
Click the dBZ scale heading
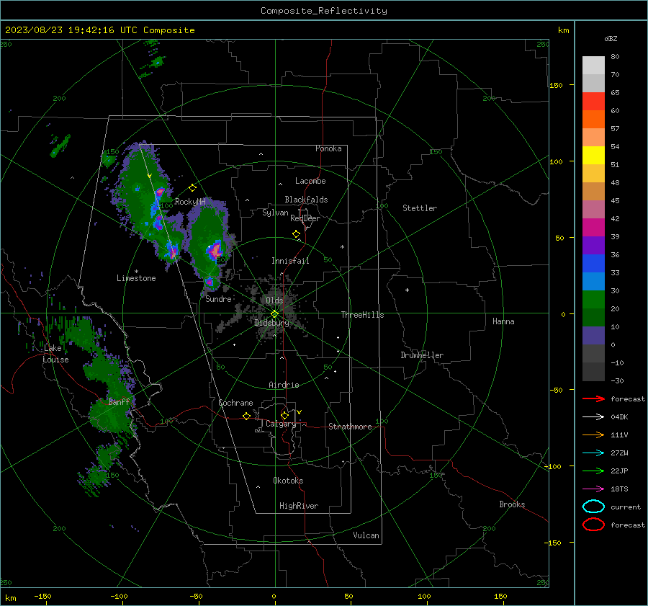(x=611, y=39)
